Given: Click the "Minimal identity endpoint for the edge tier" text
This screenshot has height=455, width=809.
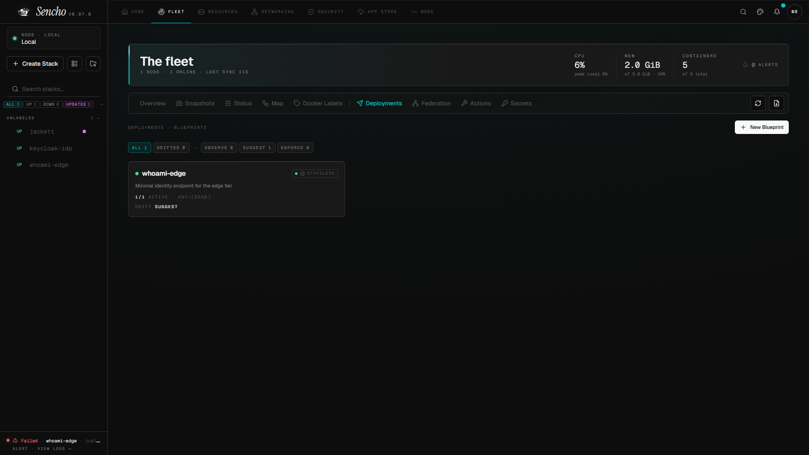Looking at the screenshot, I should (x=184, y=186).
